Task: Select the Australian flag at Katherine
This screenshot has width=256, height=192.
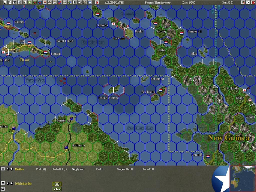Action: coord(66,147)
